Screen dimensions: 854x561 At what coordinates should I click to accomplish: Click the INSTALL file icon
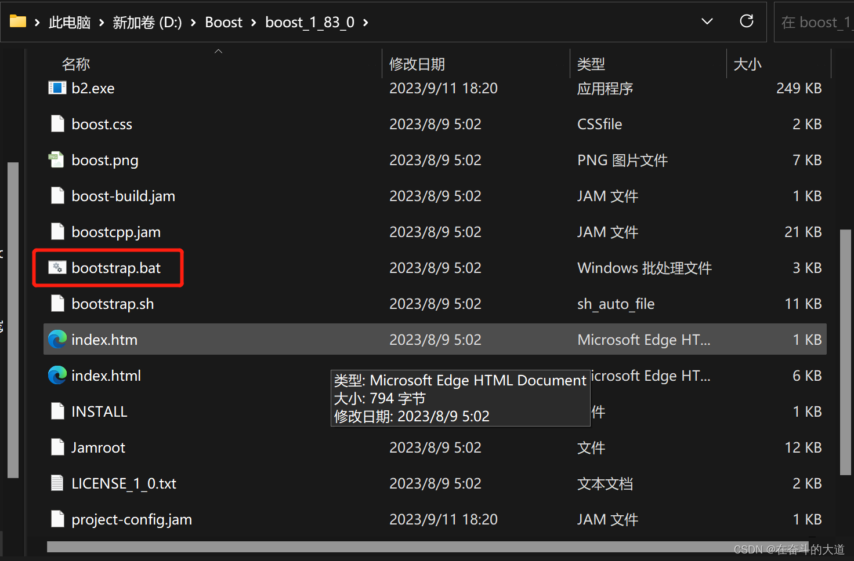point(57,411)
